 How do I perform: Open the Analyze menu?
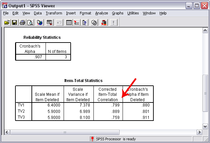click(x=101, y=13)
